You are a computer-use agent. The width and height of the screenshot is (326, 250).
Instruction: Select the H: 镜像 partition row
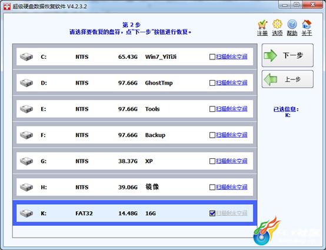(x=135, y=187)
